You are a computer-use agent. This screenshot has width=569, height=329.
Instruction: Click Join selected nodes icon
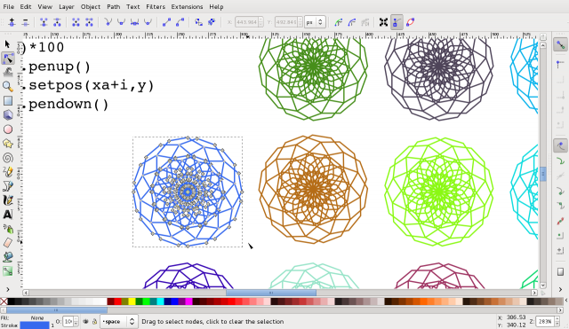coord(44,22)
